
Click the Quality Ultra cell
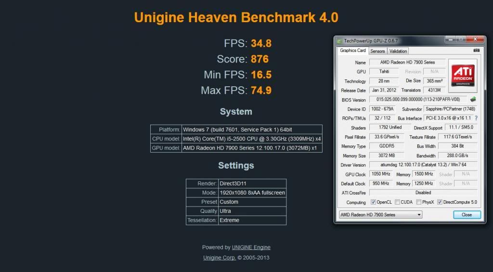coord(252,211)
